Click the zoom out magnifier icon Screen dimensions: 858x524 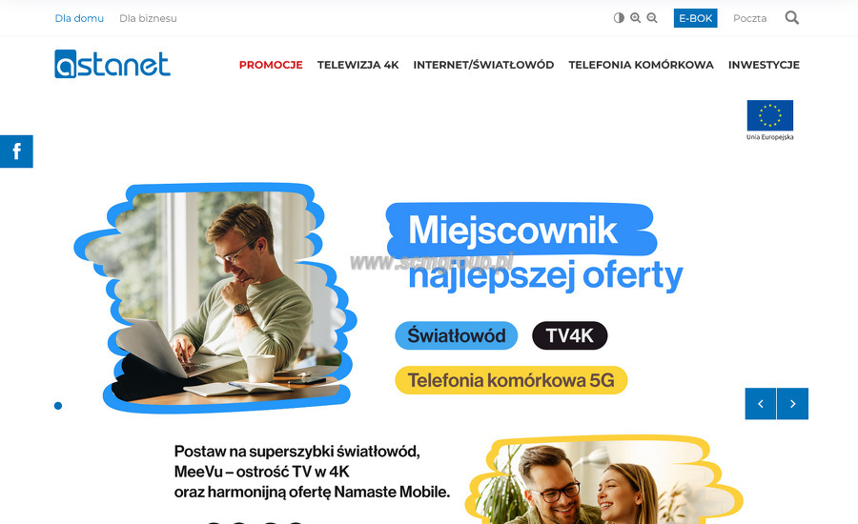pos(652,18)
